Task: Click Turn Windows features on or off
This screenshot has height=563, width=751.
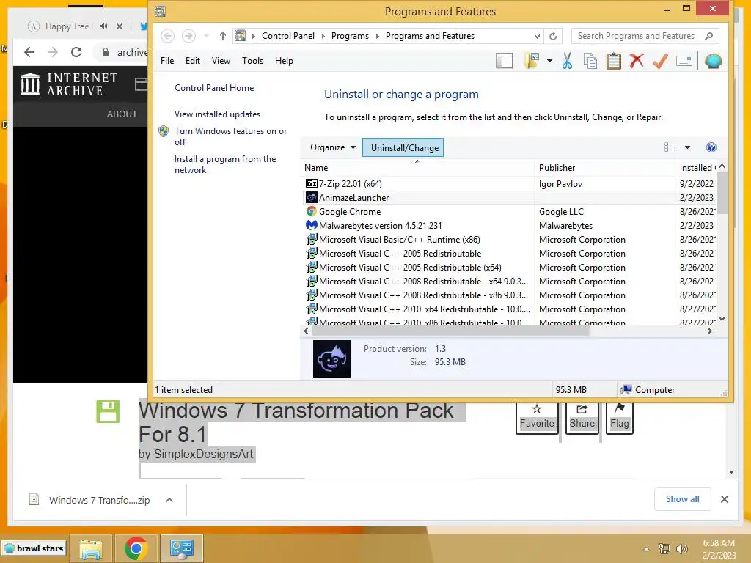Action: (x=230, y=136)
